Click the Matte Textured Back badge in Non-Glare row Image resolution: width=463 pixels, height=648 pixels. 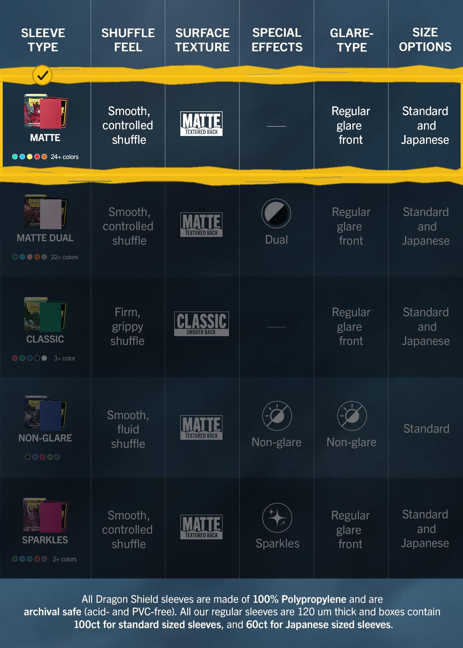201,427
